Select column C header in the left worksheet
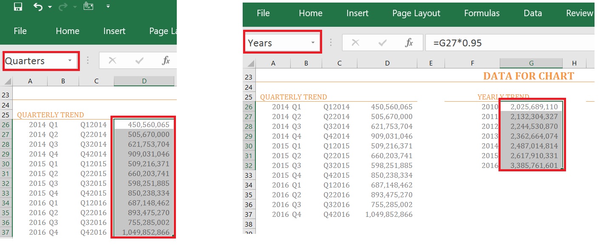 (97, 81)
